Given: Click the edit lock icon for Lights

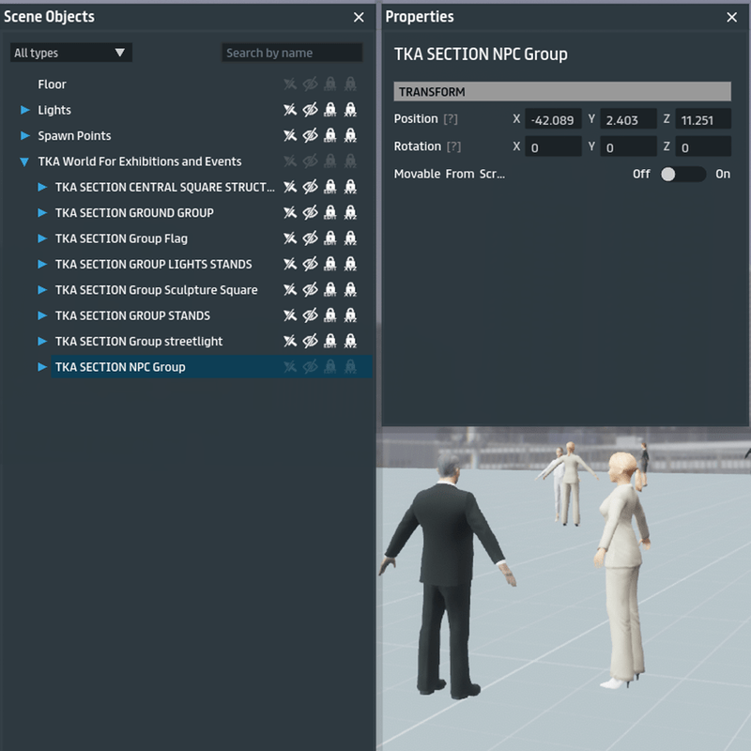Looking at the screenshot, I should [330, 110].
